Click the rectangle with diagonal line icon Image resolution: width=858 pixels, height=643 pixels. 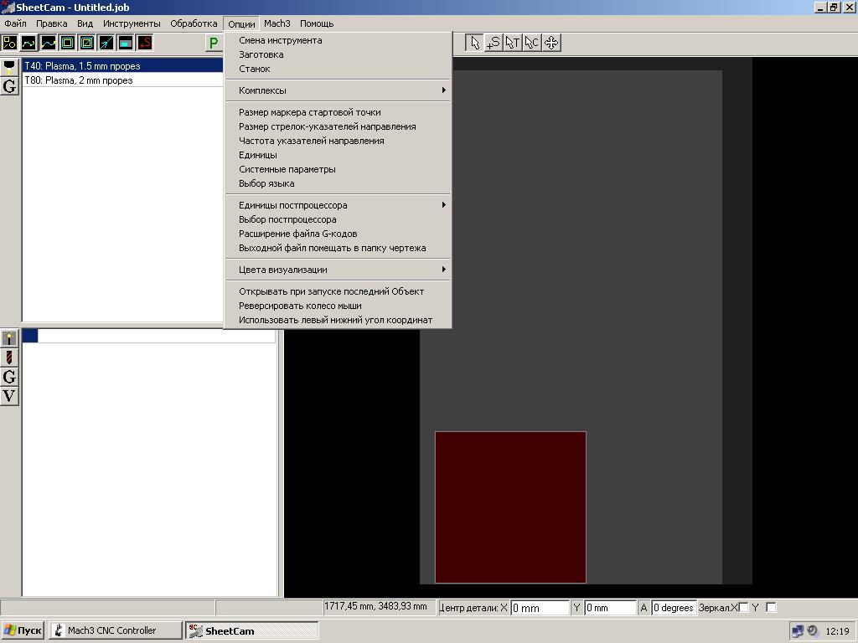pos(86,43)
